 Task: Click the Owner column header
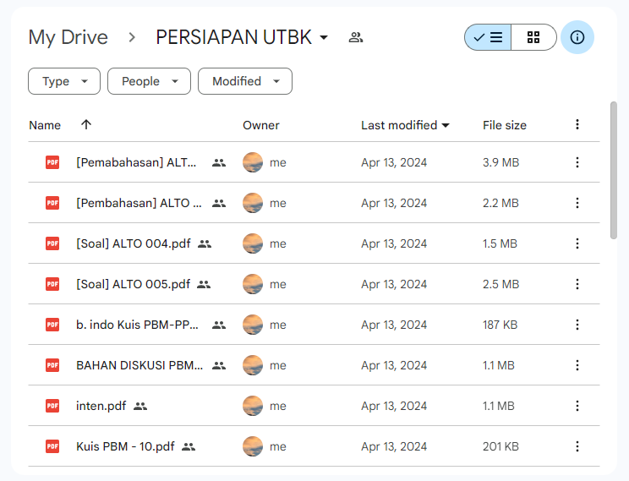click(261, 125)
